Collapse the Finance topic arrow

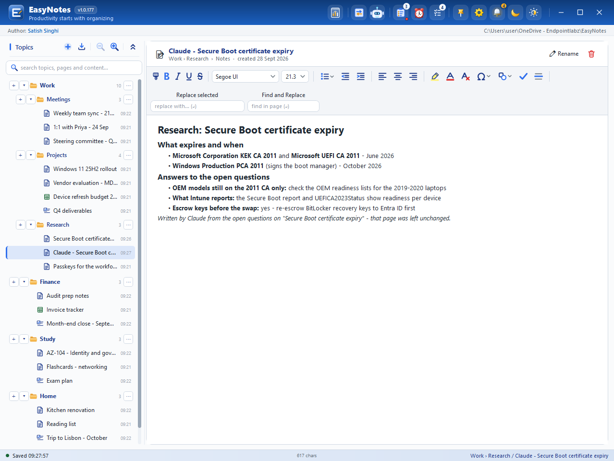[x=24, y=282]
